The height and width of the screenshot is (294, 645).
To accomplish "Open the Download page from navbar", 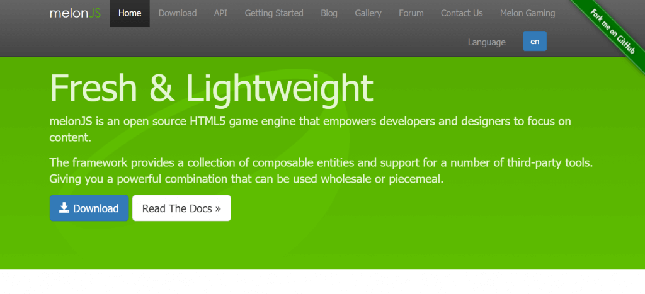I will pyautogui.click(x=178, y=13).
